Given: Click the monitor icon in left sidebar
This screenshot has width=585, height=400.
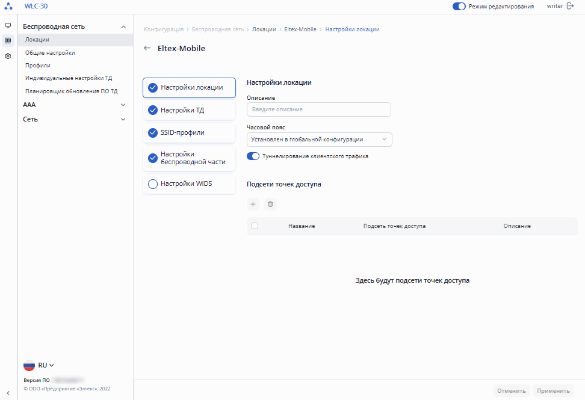Looking at the screenshot, I should click(x=8, y=26).
